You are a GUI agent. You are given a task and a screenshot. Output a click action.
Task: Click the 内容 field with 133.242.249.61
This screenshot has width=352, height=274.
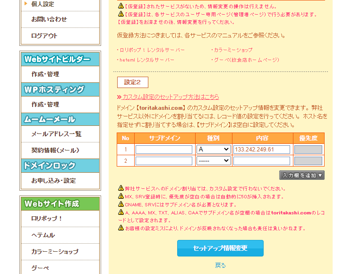click(262, 150)
